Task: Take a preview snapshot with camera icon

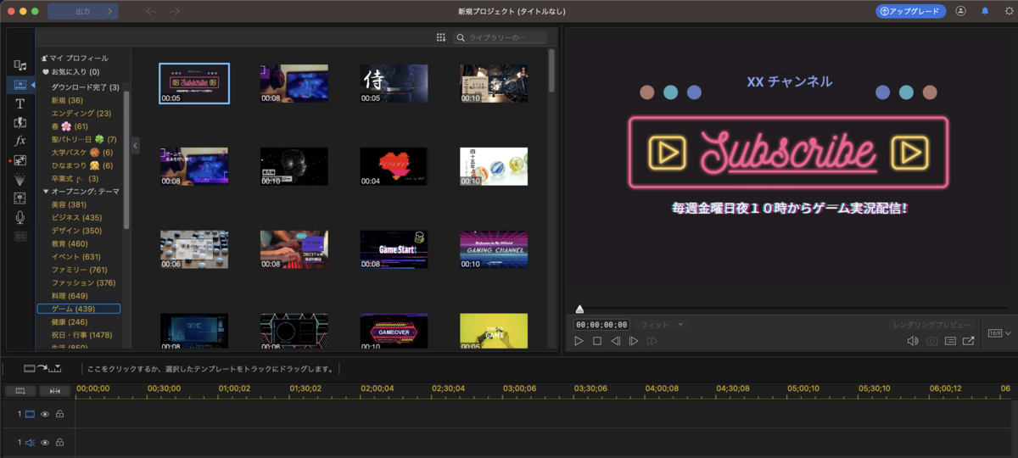Action: tap(931, 341)
